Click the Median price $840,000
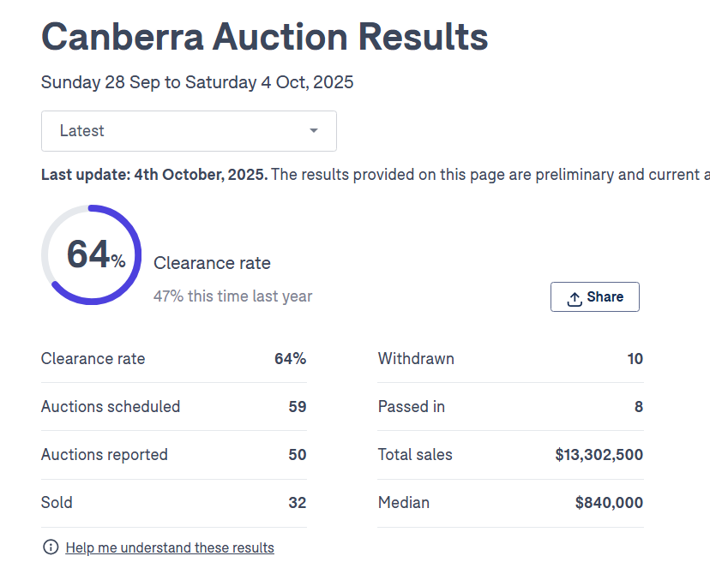 [x=609, y=503]
